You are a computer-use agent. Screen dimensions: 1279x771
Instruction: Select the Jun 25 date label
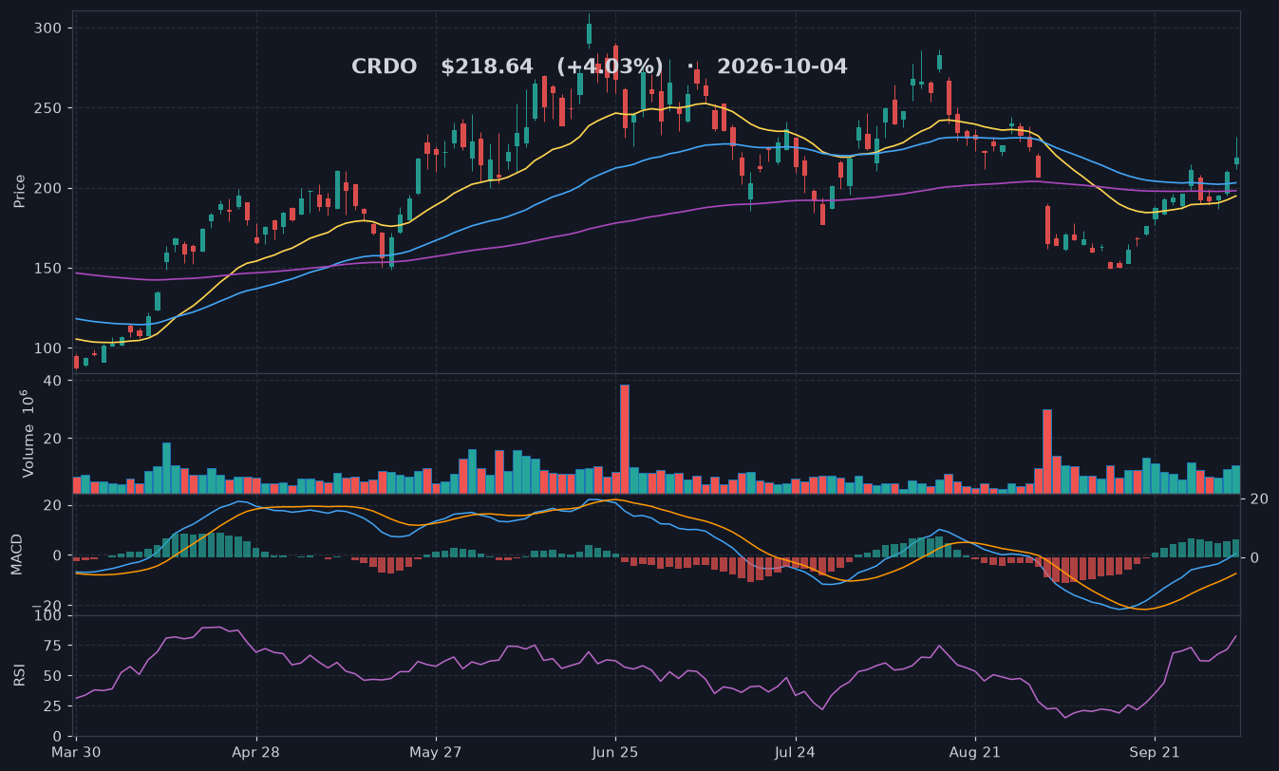point(615,754)
